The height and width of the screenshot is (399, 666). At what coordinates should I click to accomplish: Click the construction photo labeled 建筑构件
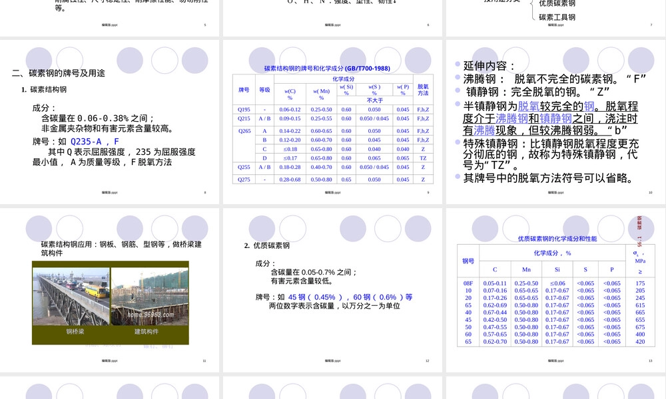[x=149, y=297]
